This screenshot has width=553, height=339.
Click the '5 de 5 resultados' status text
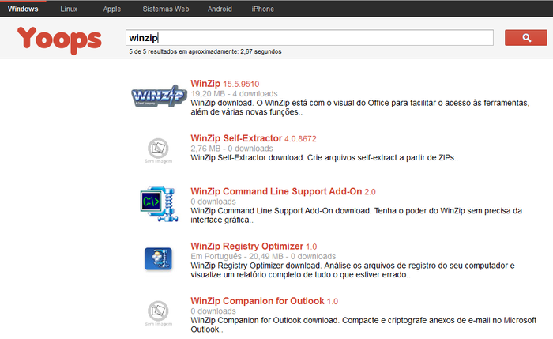[x=205, y=51]
